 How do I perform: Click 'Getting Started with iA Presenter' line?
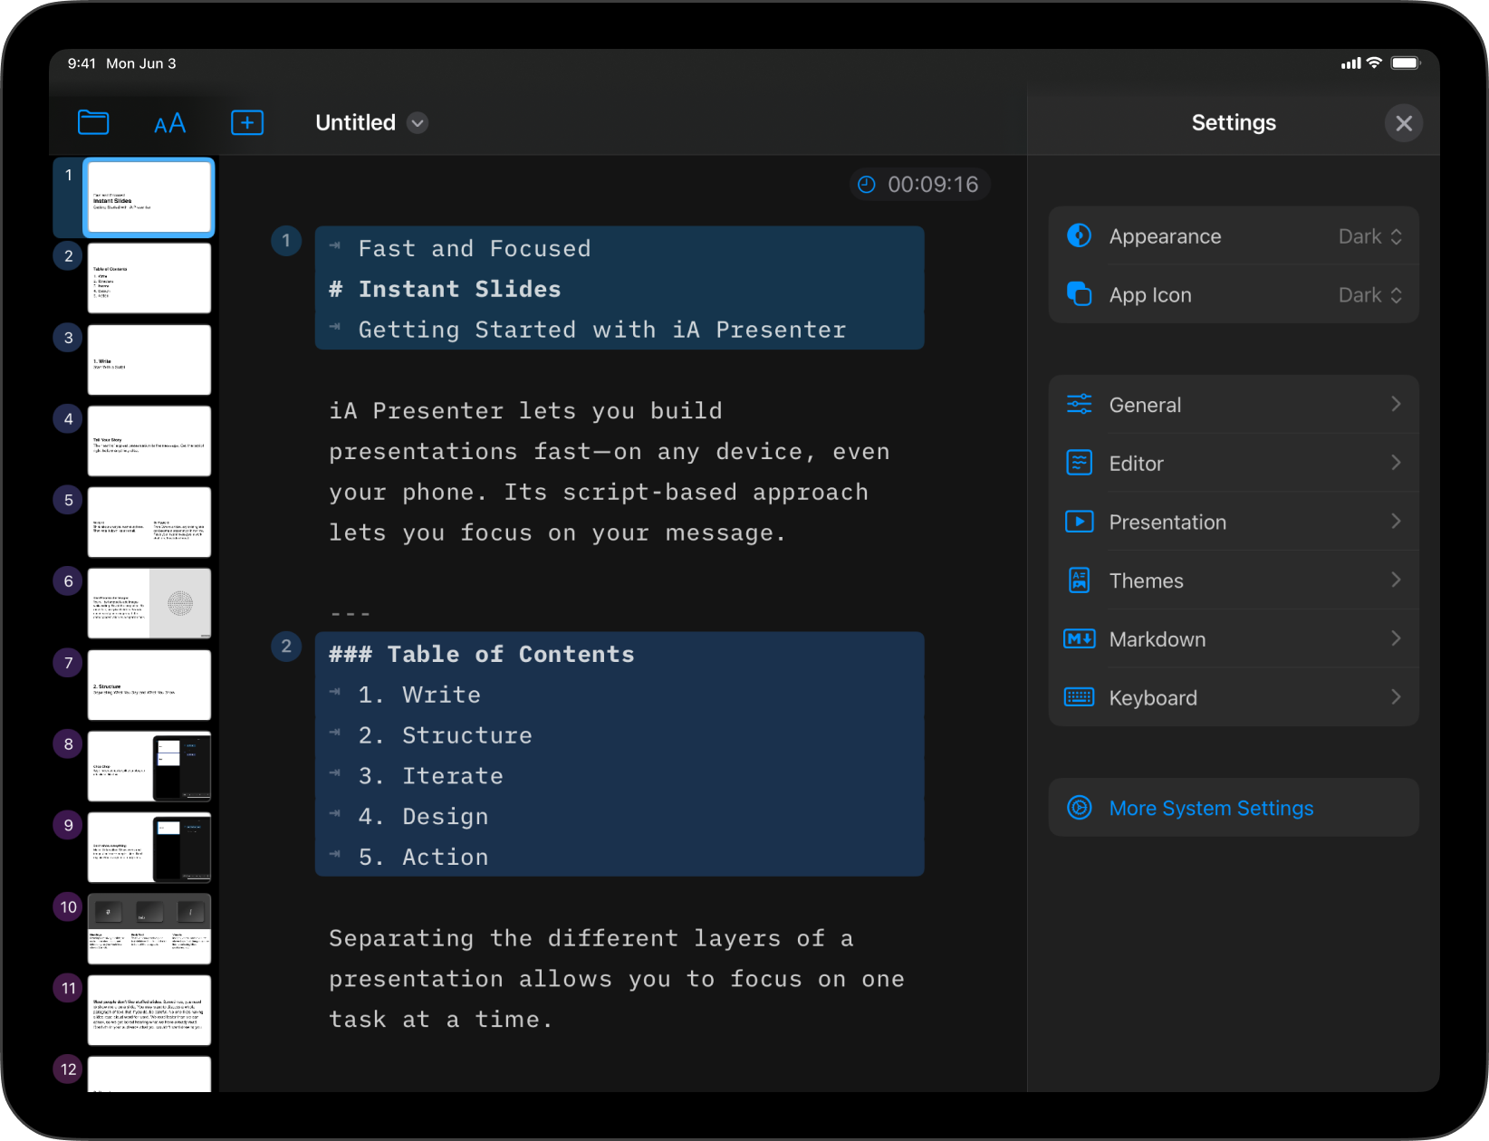602,330
